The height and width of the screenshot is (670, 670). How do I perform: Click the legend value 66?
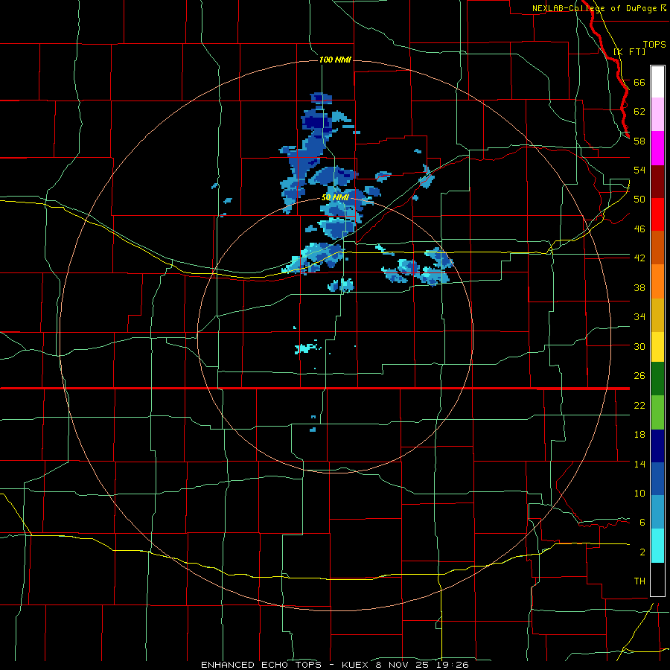(x=639, y=82)
